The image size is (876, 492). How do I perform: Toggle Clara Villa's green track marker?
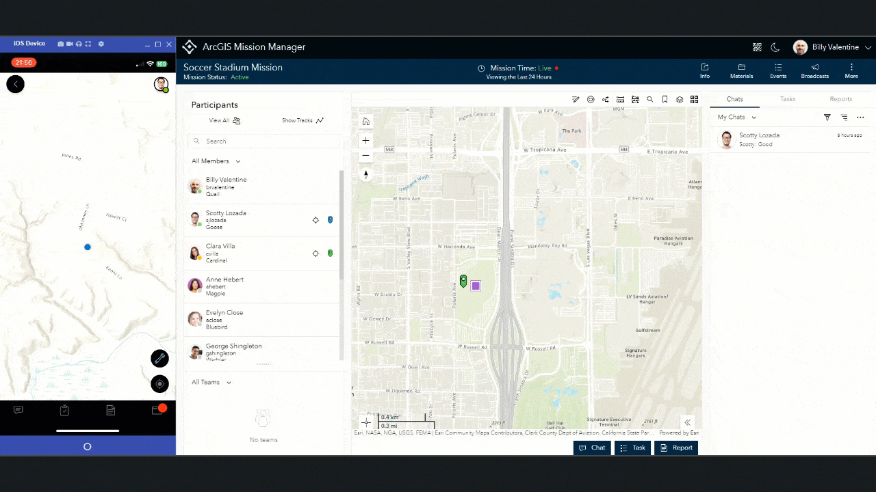click(330, 254)
